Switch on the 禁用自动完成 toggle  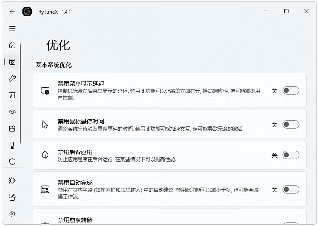point(291,189)
